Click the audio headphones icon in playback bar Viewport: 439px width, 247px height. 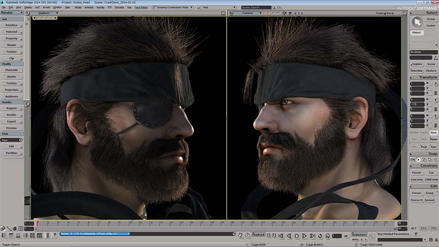pyautogui.click(x=328, y=236)
